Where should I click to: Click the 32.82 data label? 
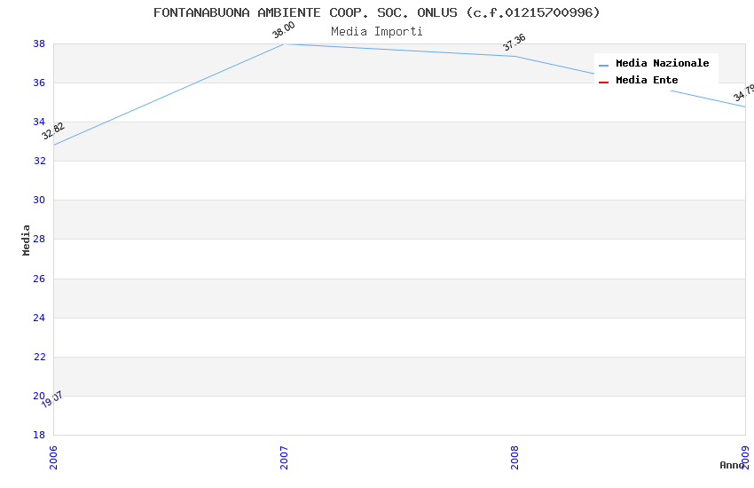click(53, 130)
